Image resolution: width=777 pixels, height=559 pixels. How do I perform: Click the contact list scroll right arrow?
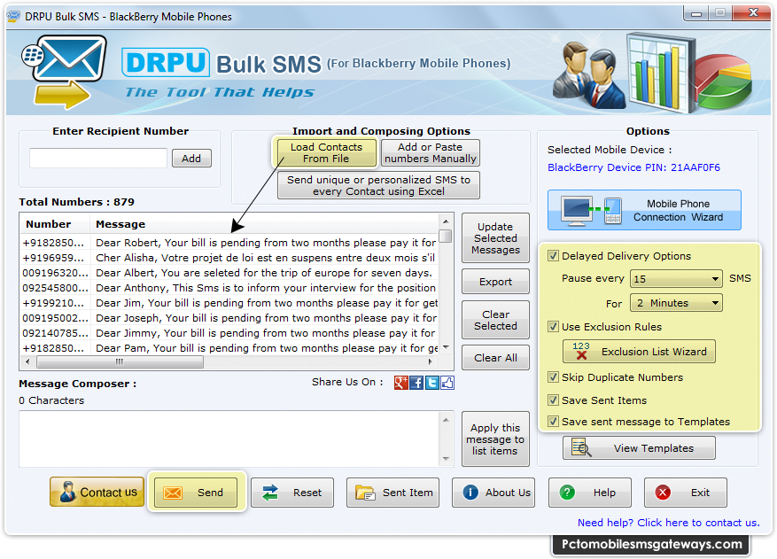(x=430, y=361)
